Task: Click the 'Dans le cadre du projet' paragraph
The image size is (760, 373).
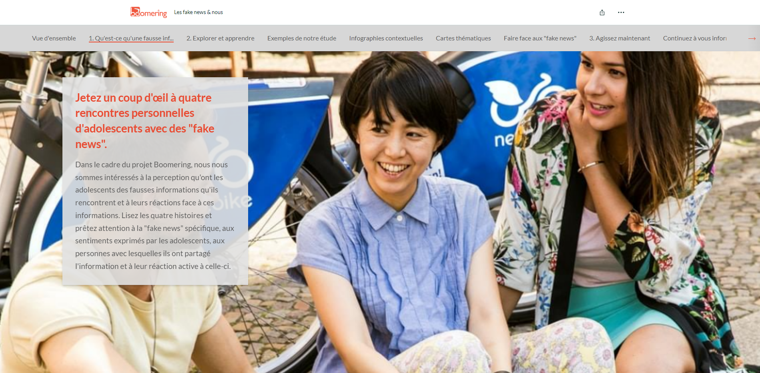Action: 154,215
